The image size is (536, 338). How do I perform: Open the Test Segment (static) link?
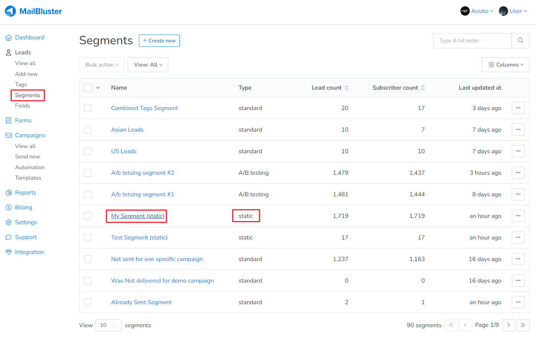(139, 238)
